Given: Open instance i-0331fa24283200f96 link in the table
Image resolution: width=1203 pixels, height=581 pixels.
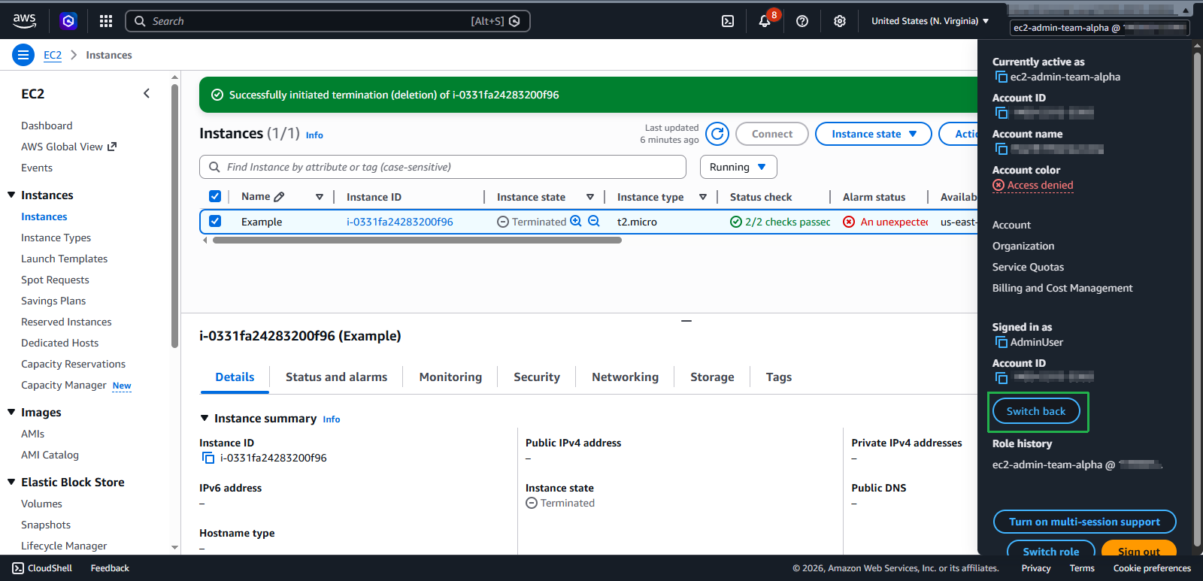Looking at the screenshot, I should 400,222.
